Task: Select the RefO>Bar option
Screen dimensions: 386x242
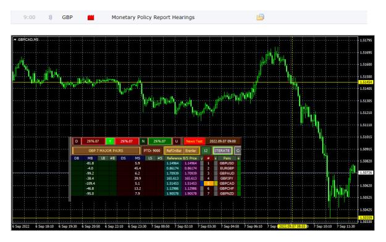Action: (174, 150)
